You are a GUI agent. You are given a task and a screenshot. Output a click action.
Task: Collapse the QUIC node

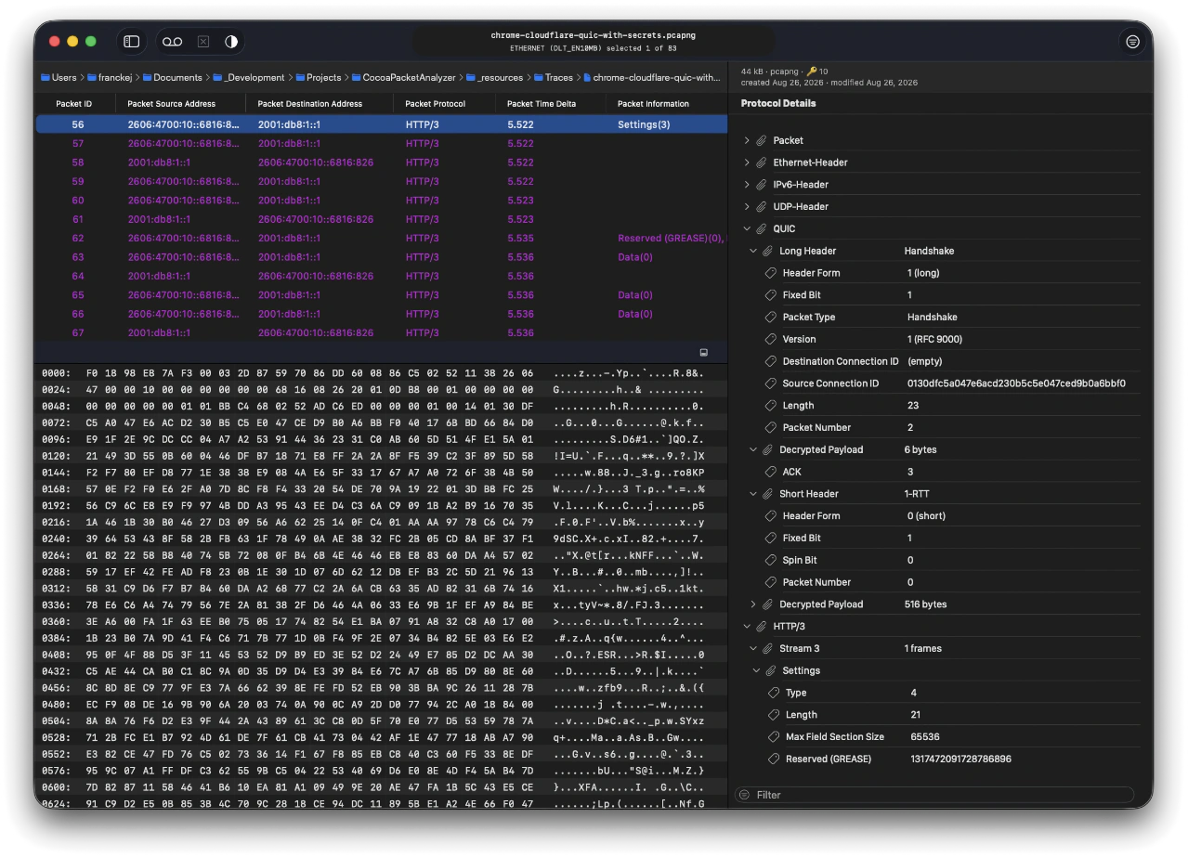[747, 228]
